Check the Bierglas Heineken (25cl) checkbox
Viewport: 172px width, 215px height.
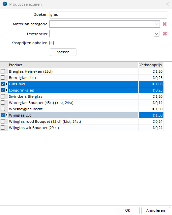[x=3, y=71]
